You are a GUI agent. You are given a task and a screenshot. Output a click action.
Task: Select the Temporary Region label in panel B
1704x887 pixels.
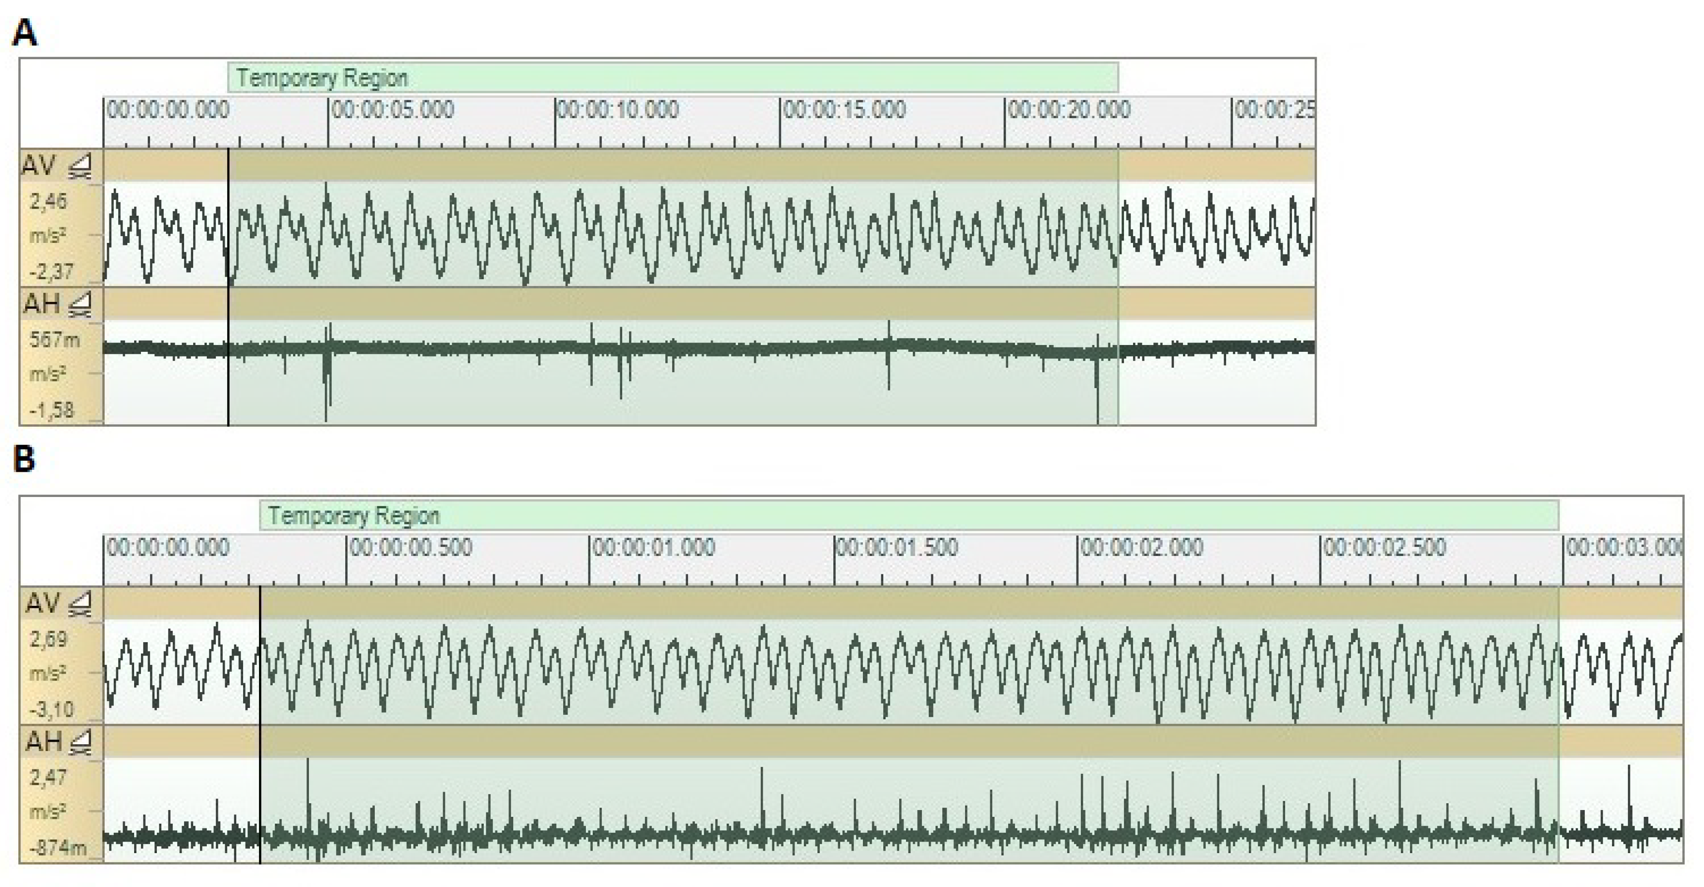tap(354, 516)
